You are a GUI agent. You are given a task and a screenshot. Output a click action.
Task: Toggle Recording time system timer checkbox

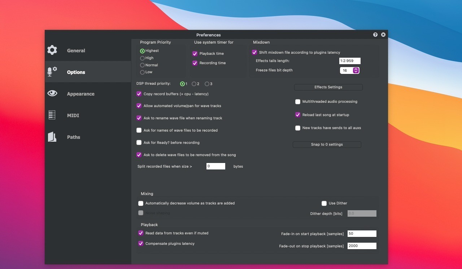tap(195, 63)
